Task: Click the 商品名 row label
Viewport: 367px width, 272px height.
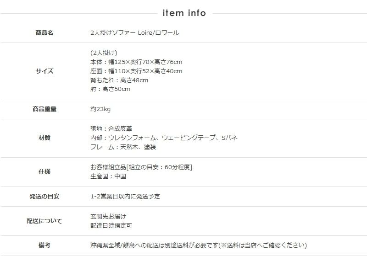Action: [44, 33]
